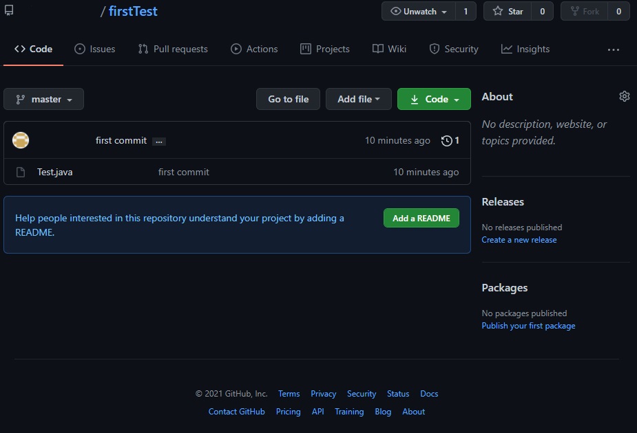Star this repository
This screenshot has width=637, height=433.
508,12
